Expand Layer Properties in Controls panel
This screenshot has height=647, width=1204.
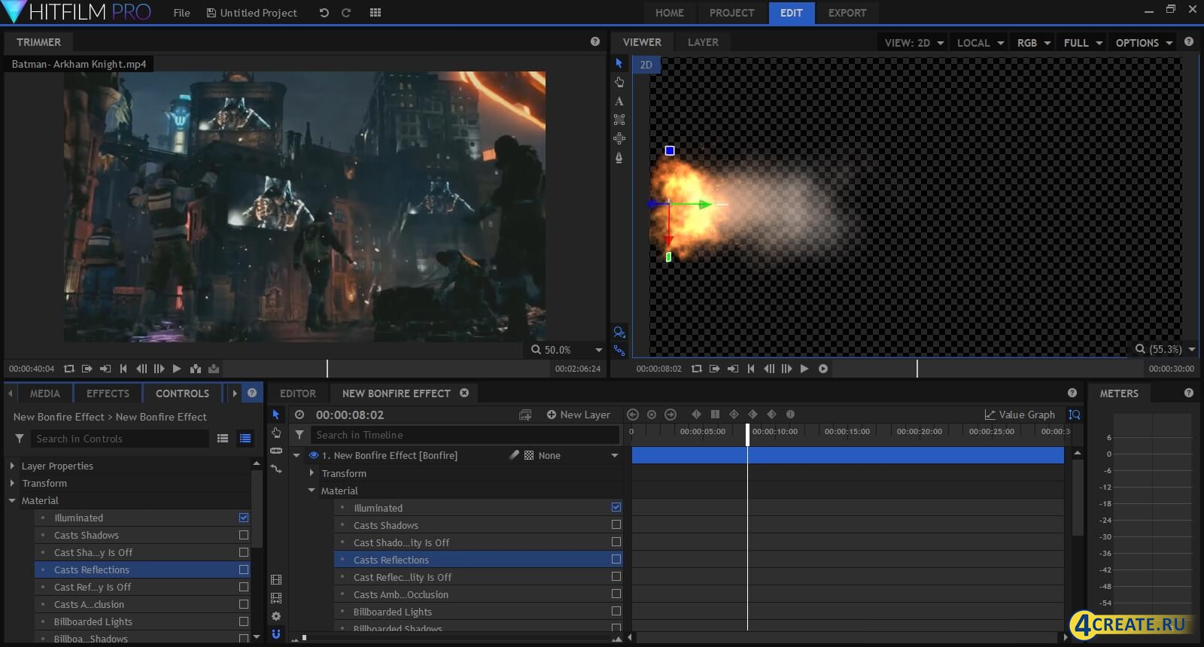(x=12, y=466)
